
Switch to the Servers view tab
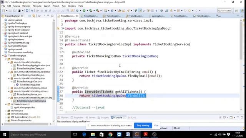click(x=91, y=118)
